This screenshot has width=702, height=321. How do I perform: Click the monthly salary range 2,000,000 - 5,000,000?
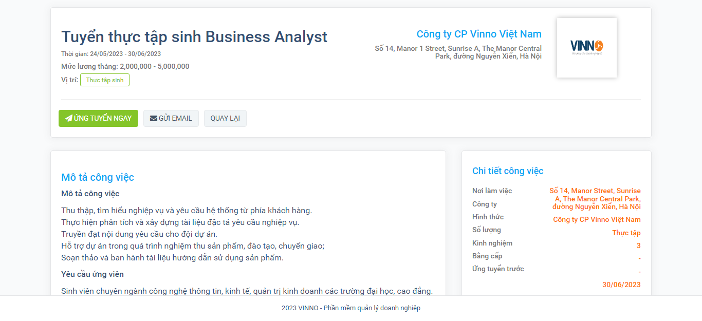(x=154, y=66)
